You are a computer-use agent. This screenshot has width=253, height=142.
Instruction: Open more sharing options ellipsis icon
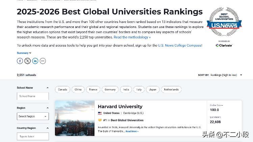tap(43, 61)
